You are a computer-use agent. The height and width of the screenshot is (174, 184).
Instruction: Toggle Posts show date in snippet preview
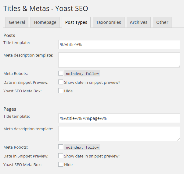[x=61, y=82]
